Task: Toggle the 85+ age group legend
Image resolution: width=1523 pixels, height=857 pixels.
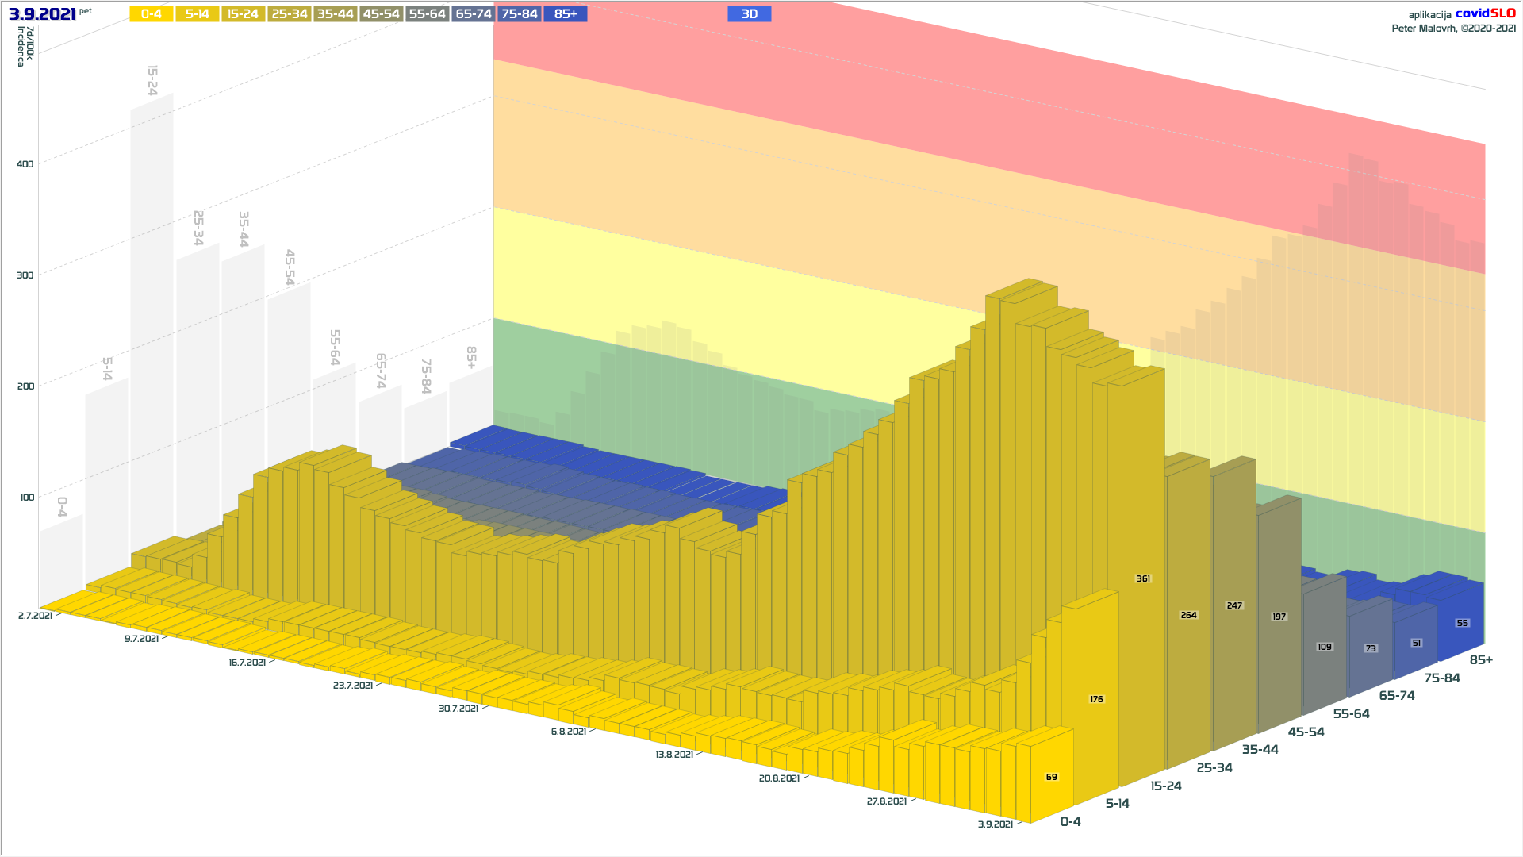Action: (565, 14)
